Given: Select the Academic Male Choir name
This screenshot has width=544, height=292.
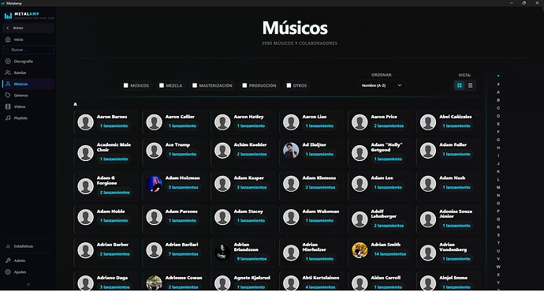Looking at the screenshot, I should coord(114,148).
